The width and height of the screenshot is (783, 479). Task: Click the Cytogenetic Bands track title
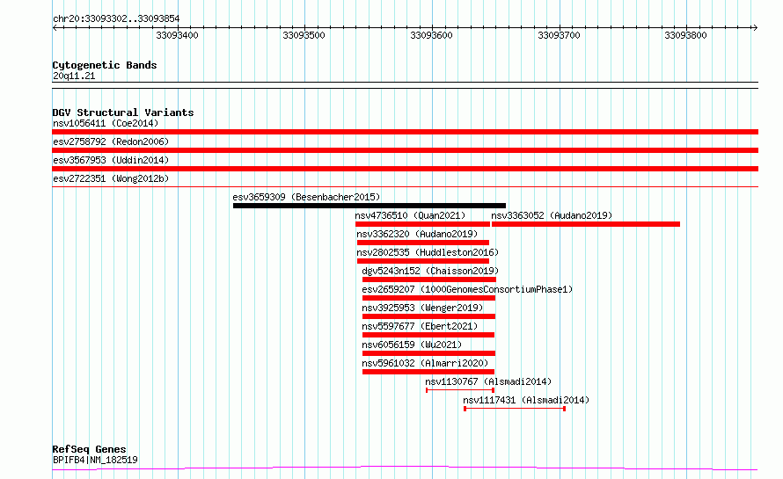(105, 65)
